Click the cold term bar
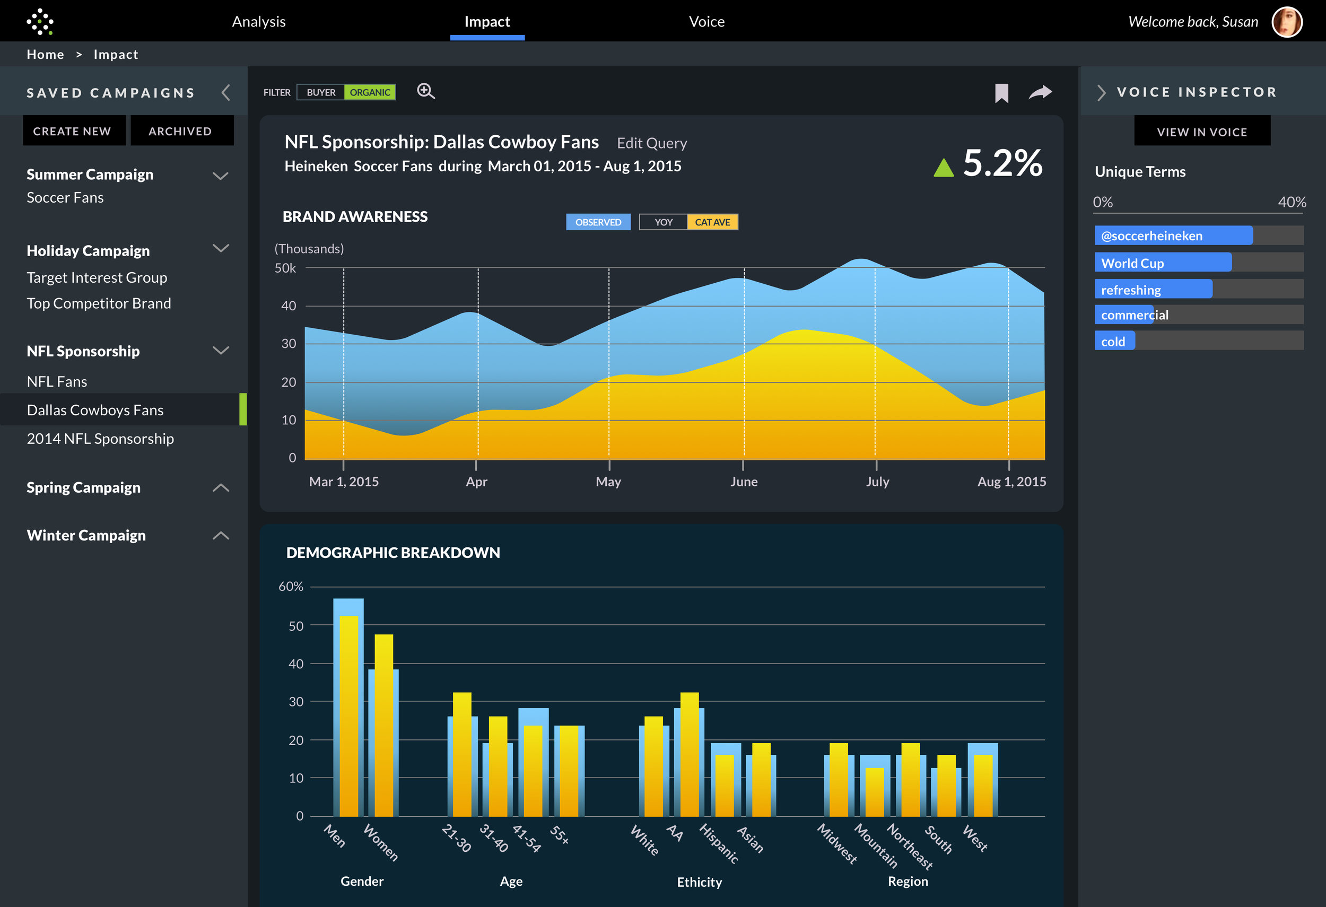The image size is (1326, 907). (1199, 341)
